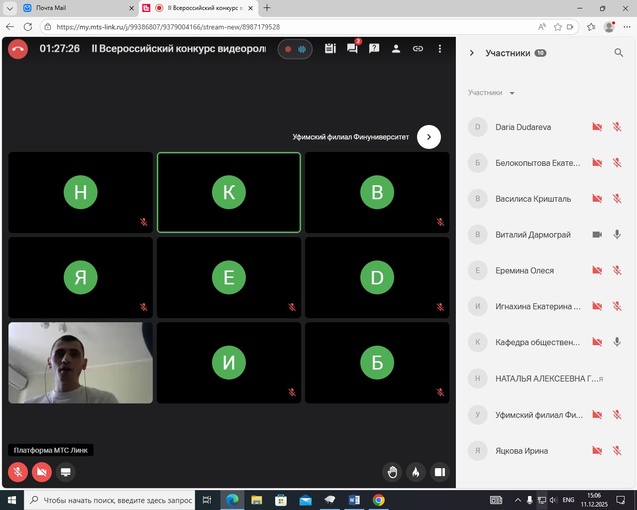Click the red hang-up call button

(18, 49)
